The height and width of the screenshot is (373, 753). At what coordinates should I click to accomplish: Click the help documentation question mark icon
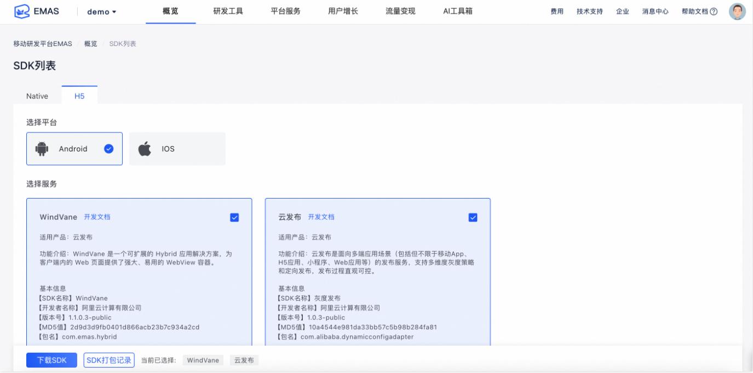(714, 12)
